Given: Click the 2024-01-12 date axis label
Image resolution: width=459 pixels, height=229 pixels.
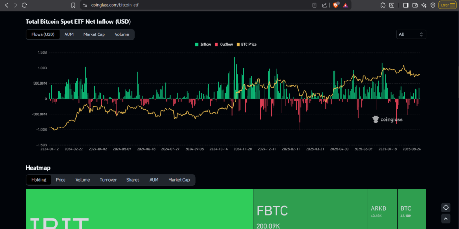Looking at the screenshot, I should click(49, 149).
